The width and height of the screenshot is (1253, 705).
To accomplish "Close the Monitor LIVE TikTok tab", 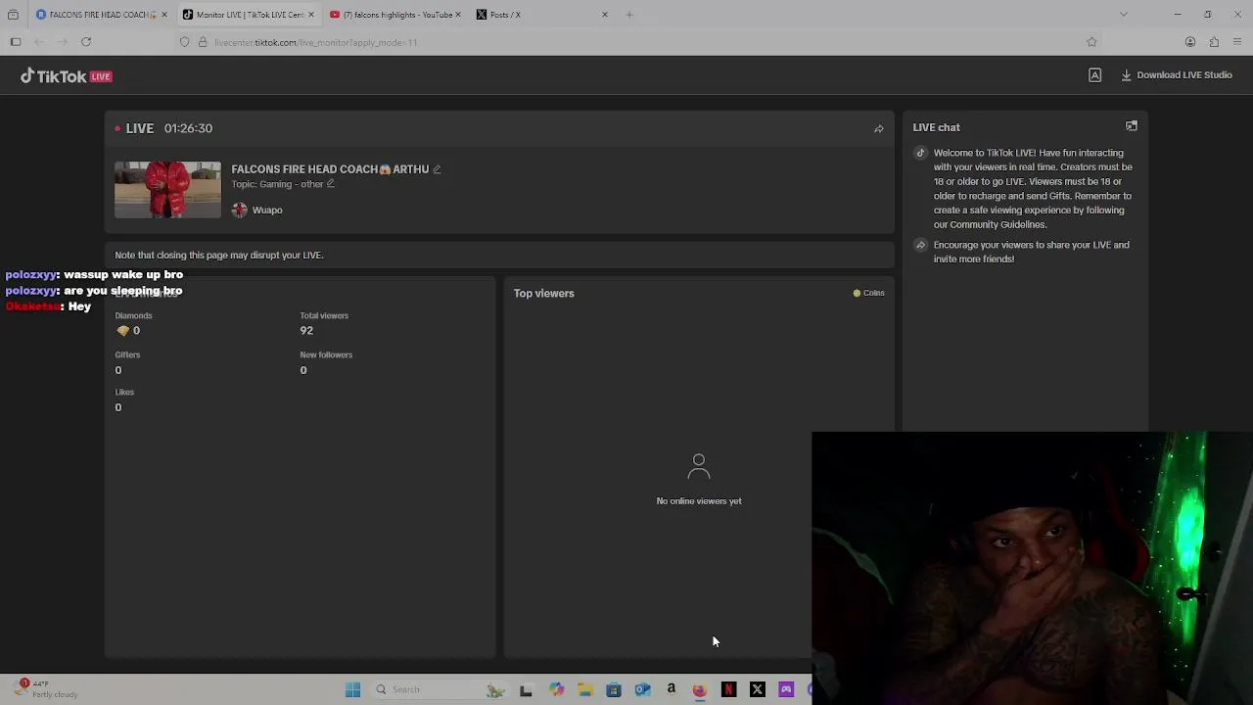I will 310,15.
